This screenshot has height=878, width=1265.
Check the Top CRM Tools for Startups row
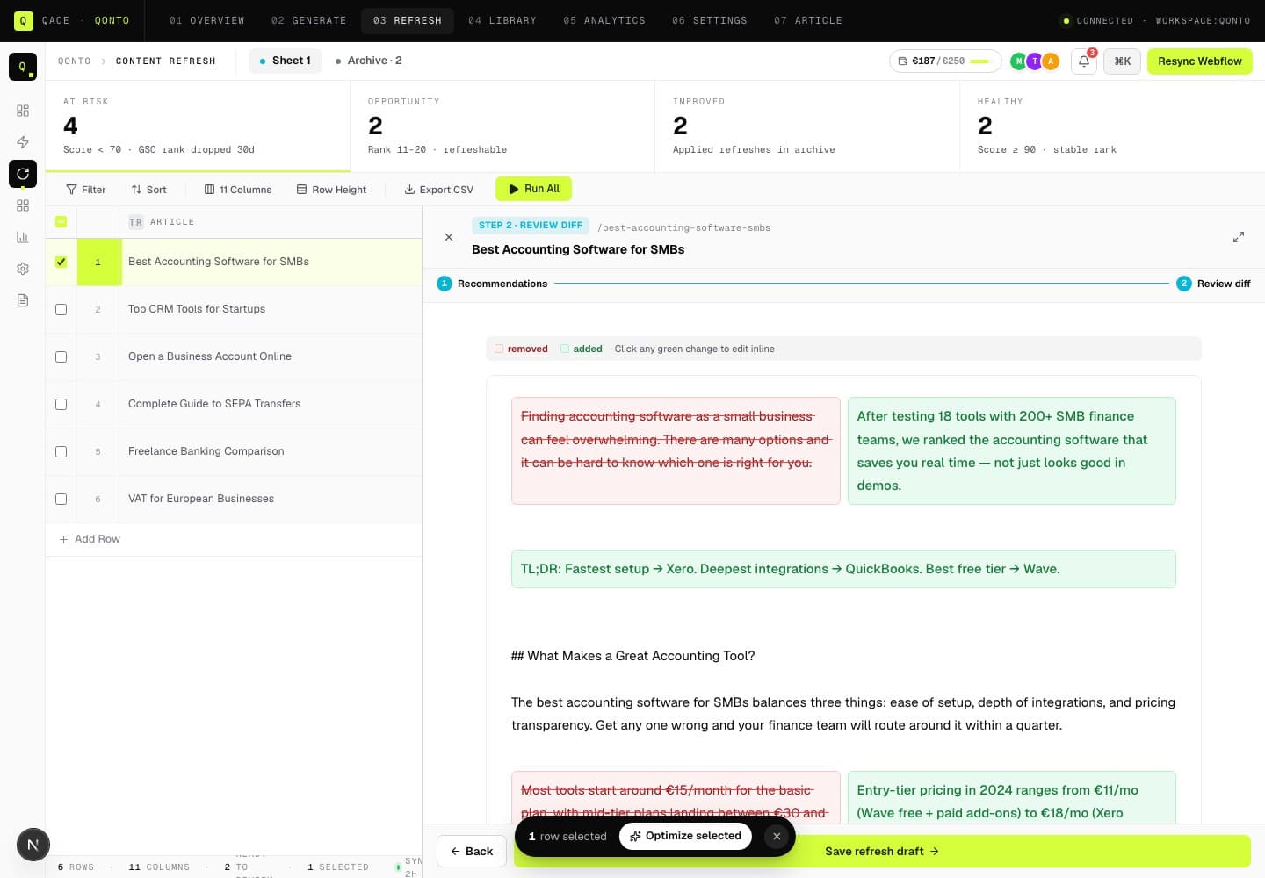[61, 309]
